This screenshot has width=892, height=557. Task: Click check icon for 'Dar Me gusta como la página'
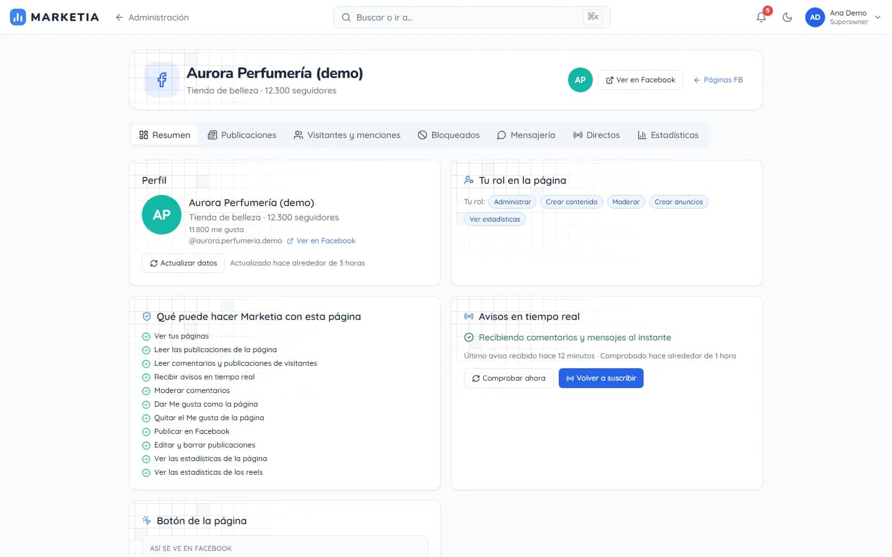pos(146,405)
